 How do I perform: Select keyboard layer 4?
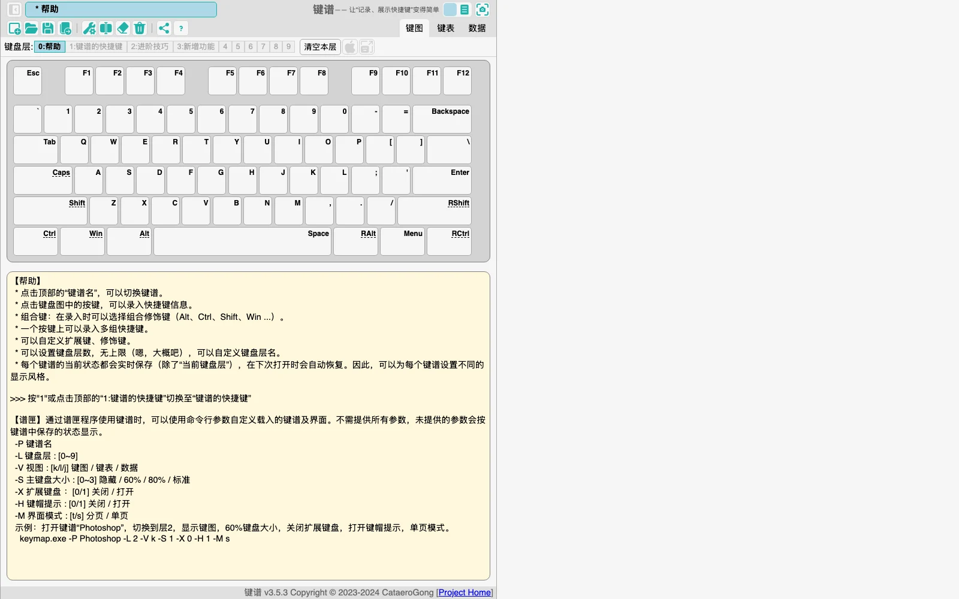pyautogui.click(x=225, y=47)
